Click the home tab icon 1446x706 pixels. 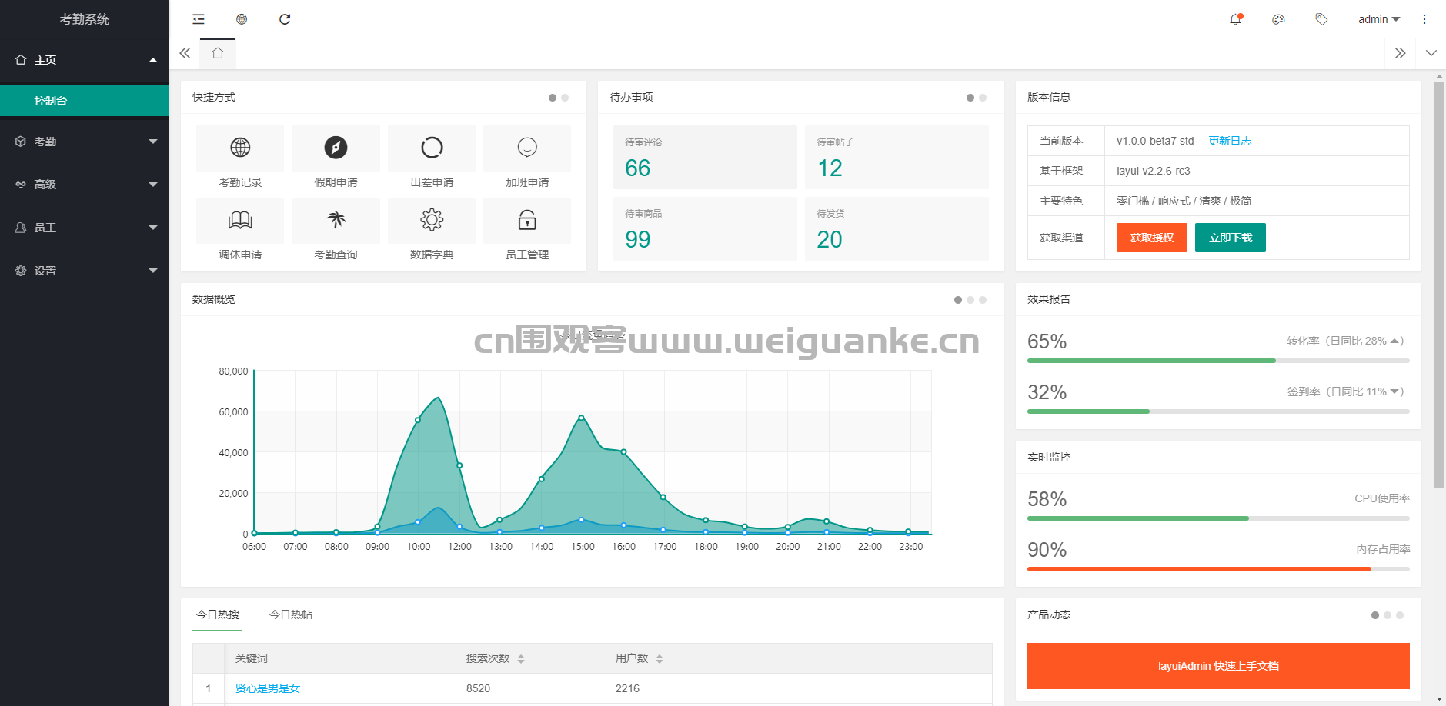(x=218, y=53)
